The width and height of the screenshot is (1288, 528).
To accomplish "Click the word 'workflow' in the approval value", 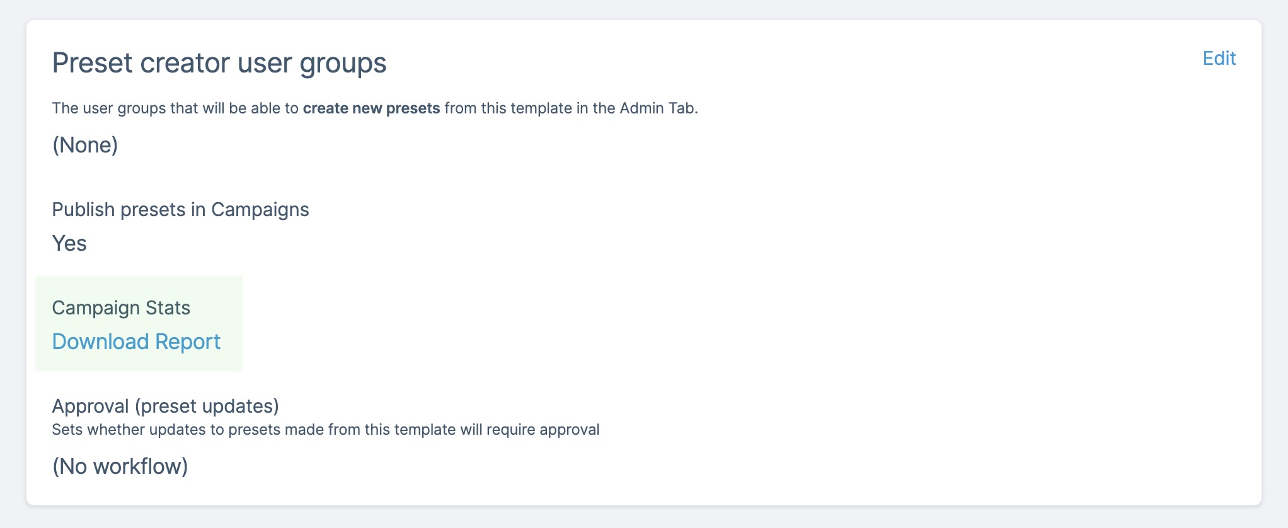I will click(x=137, y=467).
